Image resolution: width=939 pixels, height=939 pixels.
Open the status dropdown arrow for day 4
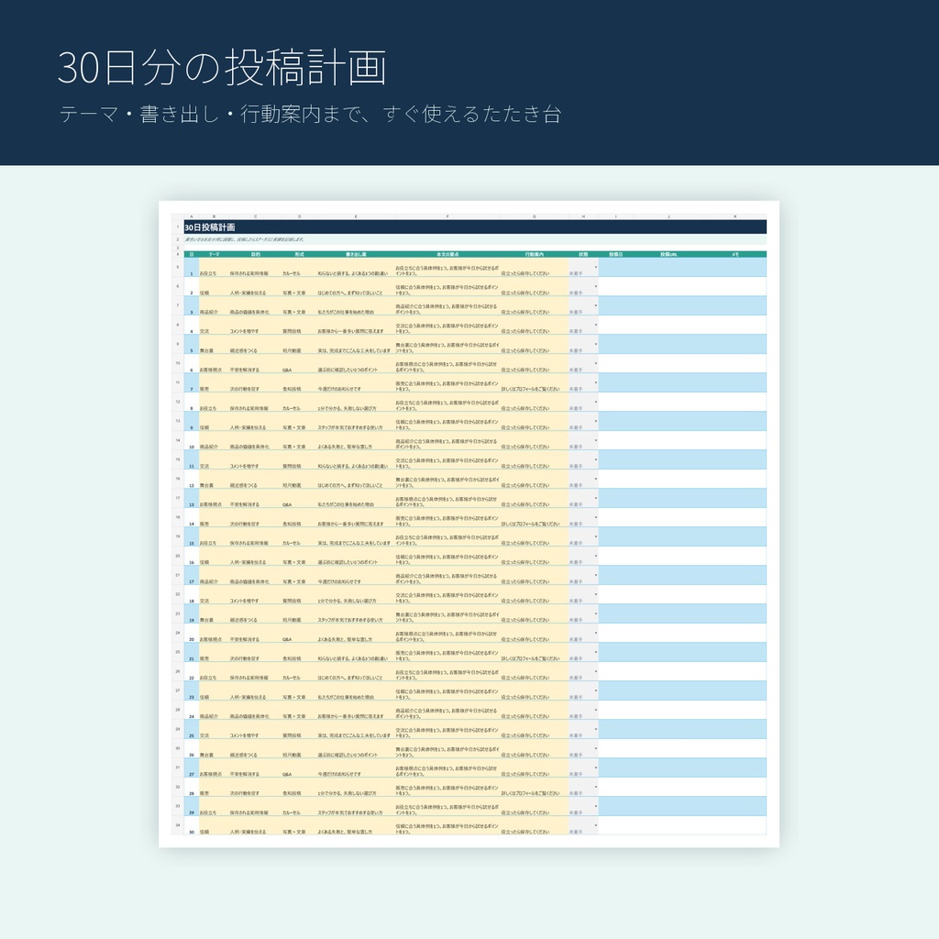click(x=595, y=326)
